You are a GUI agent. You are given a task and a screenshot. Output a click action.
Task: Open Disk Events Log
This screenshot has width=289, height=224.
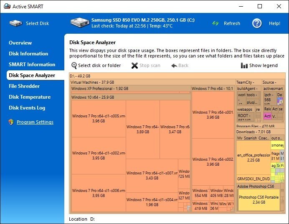(x=27, y=108)
